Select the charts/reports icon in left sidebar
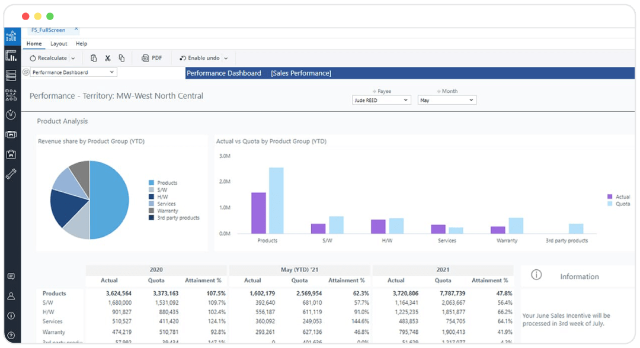 click(x=12, y=55)
